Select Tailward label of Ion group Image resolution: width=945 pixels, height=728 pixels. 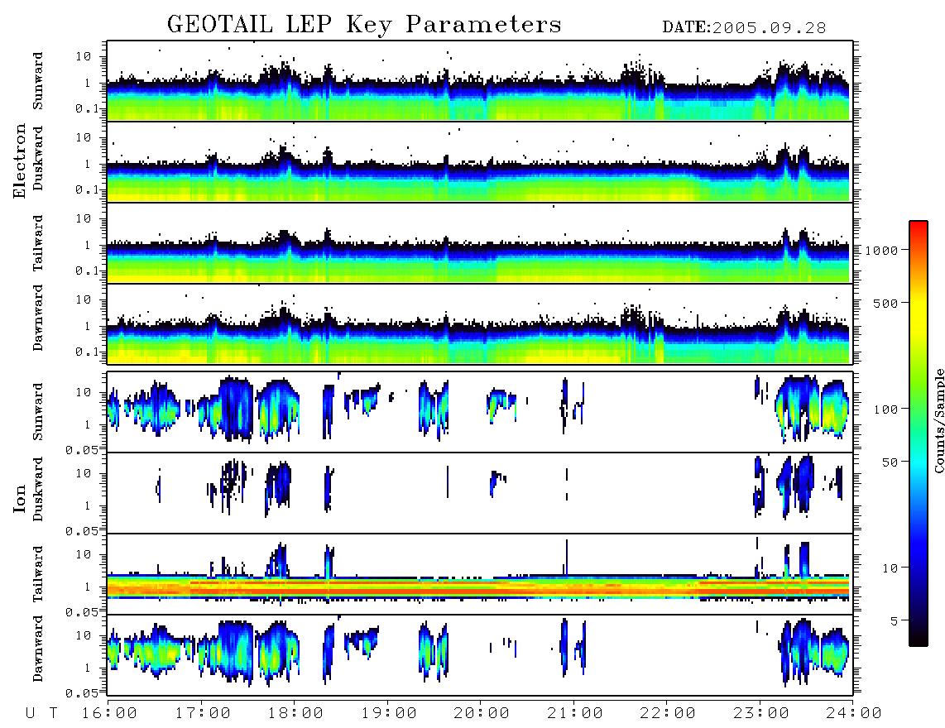[38, 574]
